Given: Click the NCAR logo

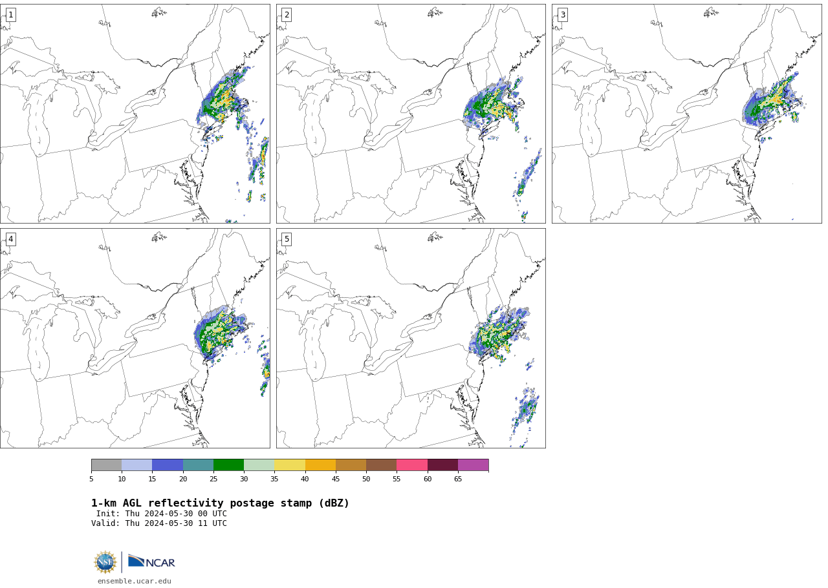Looking at the screenshot, I should click(x=151, y=562).
